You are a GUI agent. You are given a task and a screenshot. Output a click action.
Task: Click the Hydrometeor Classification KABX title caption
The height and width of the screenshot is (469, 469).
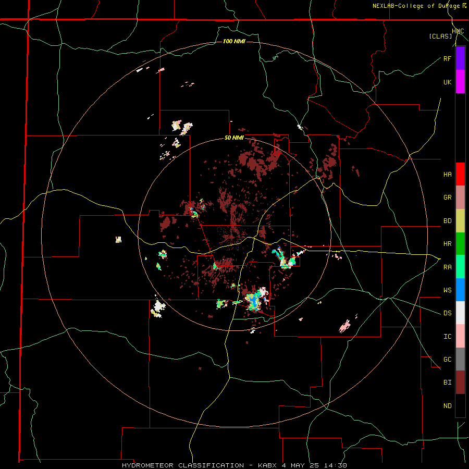click(234, 465)
